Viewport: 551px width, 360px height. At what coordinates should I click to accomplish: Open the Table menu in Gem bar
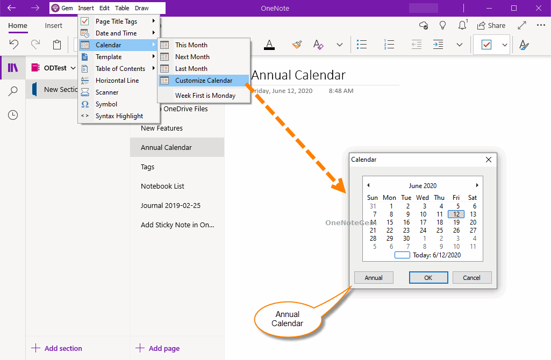[122, 8]
